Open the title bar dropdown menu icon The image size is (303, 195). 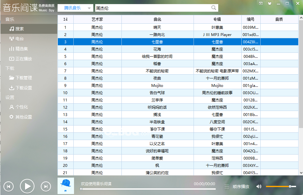(261, 3)
